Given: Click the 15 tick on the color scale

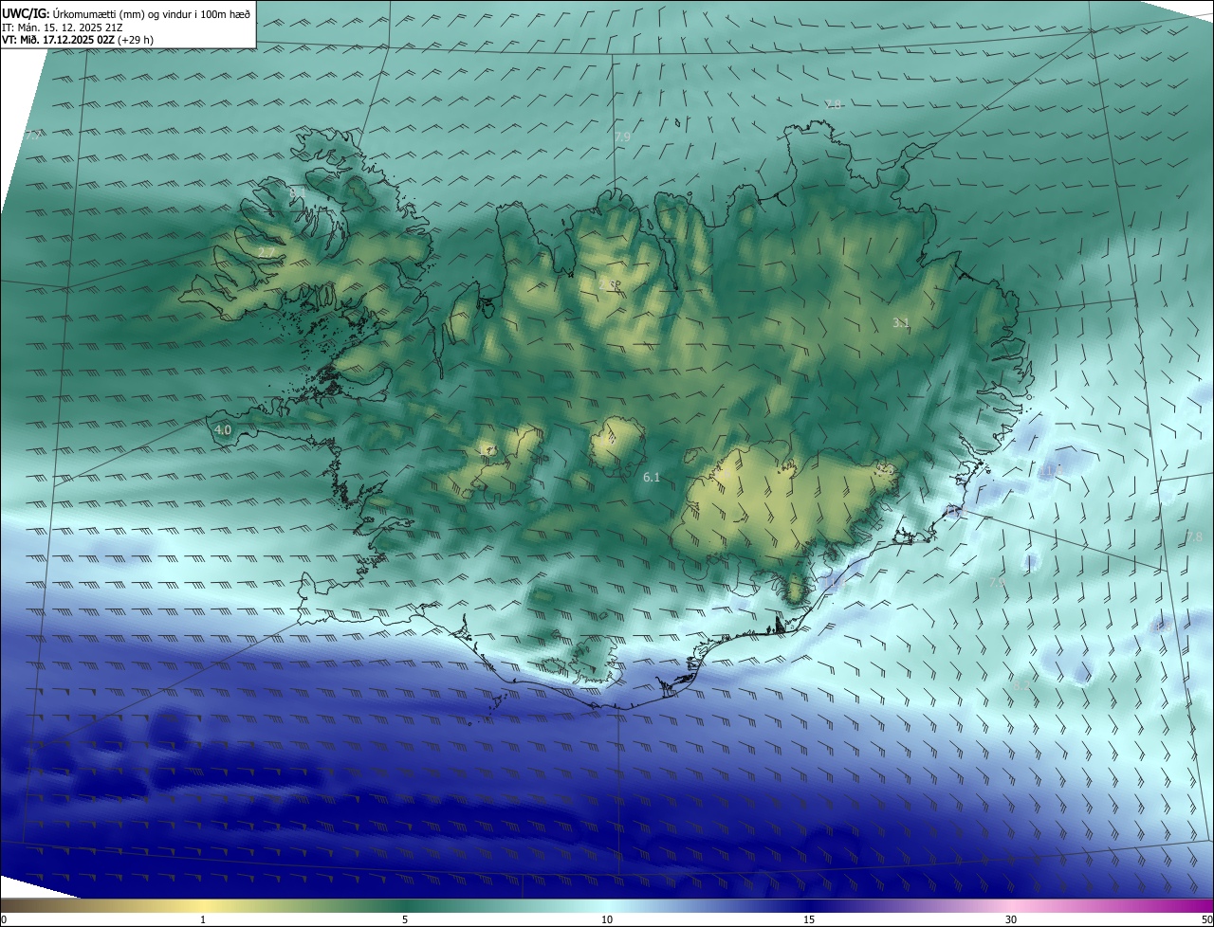Looking at the screenshot, I should (x=809, y=919).
